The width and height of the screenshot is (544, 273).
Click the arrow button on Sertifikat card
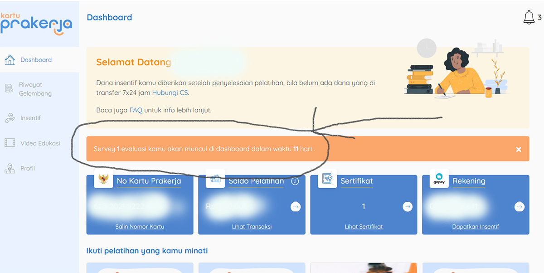tap(408, 207)
